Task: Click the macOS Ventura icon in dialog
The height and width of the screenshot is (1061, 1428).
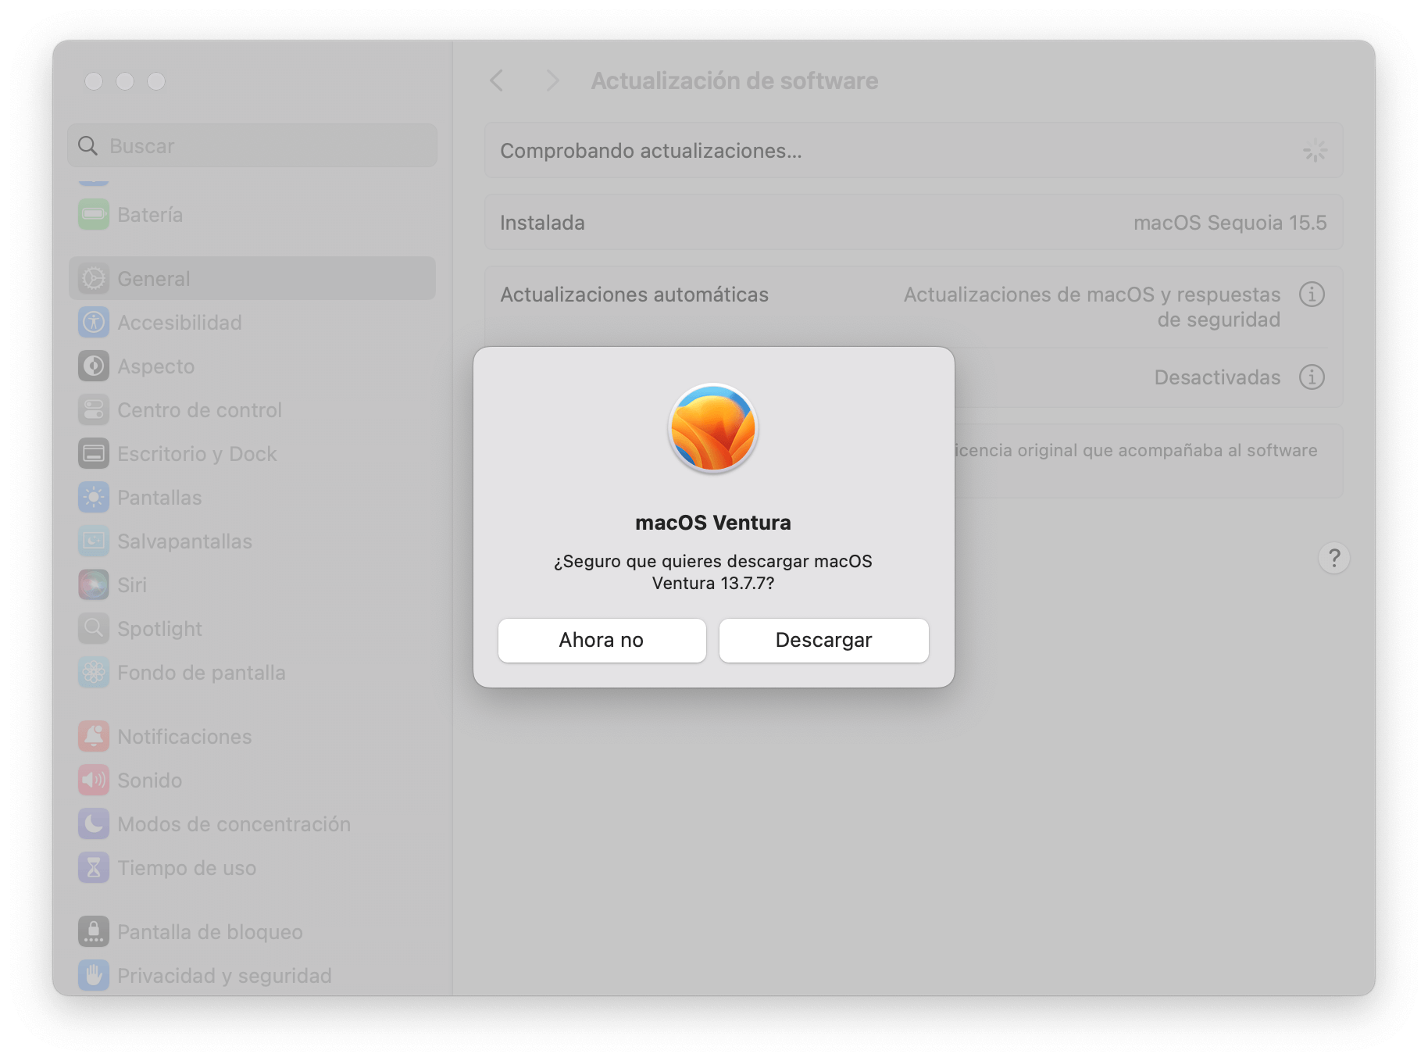Action: click(x=713, y=428)
